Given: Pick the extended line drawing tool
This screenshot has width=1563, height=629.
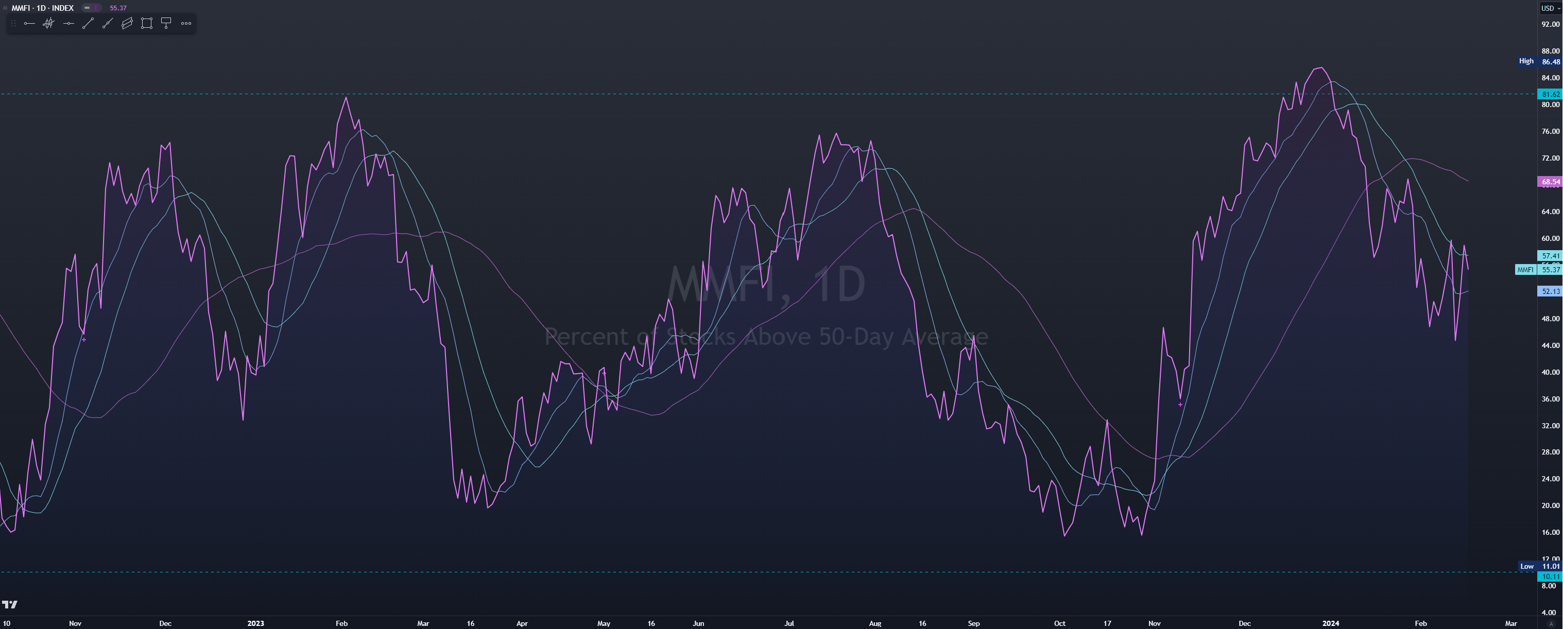Looking at the screenshot, I should coord(108,24).
